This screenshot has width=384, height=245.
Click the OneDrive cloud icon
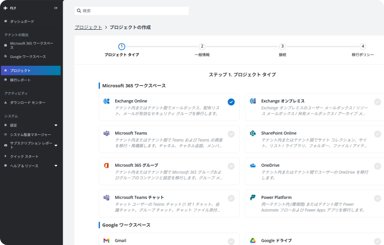pyautogui.click(x=253, y=165)
